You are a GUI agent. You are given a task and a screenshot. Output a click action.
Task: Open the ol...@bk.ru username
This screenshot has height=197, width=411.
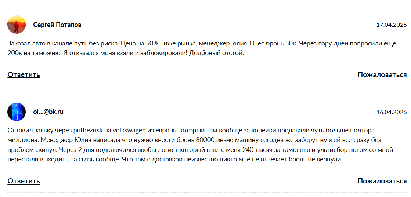click(x=48, y=112)
